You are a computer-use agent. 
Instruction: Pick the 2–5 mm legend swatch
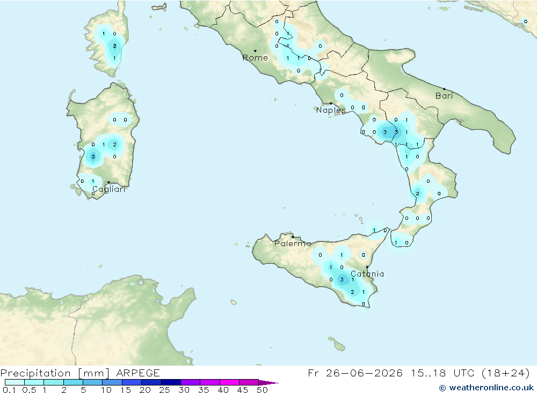(73, 382)
